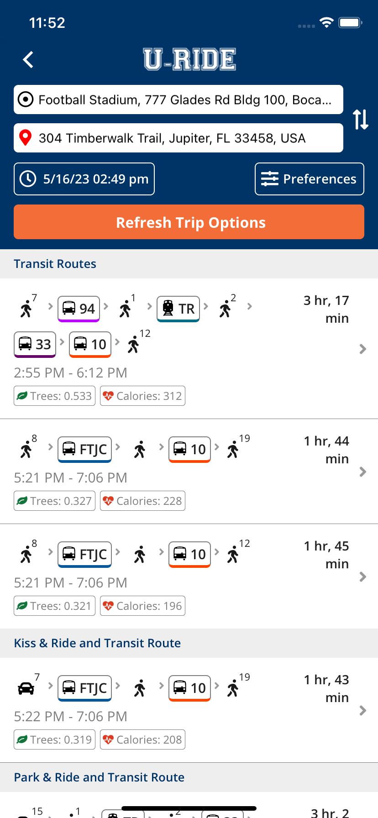This screenshot has width=378, height=818.
Task: Swap origin and destination with arrows icon
Action: click(x=360, y=119)
